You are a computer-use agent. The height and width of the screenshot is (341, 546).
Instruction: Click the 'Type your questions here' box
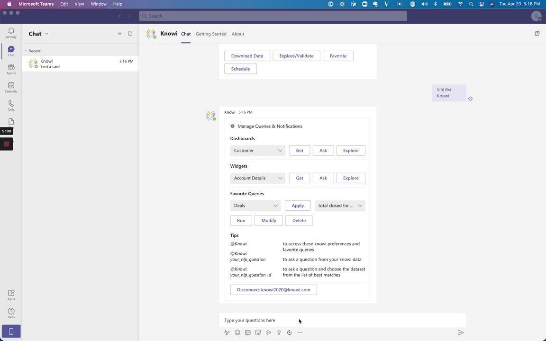[342, 320]
